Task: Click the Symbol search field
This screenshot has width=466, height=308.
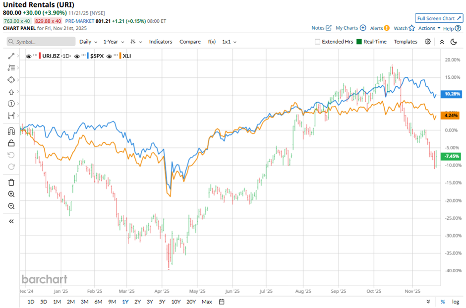Action: tap(41, 42)
